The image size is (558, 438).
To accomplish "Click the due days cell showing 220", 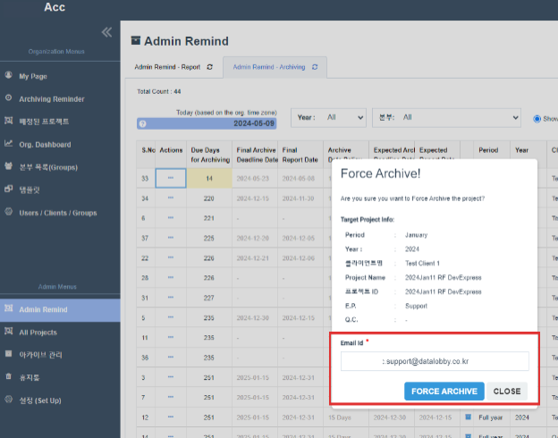I will click(x=209, y=198).
